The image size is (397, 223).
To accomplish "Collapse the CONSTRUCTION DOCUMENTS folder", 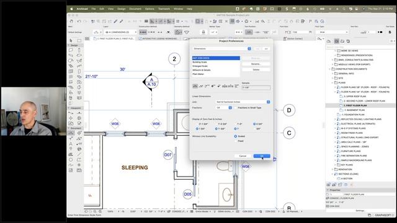I will [330, 69].
